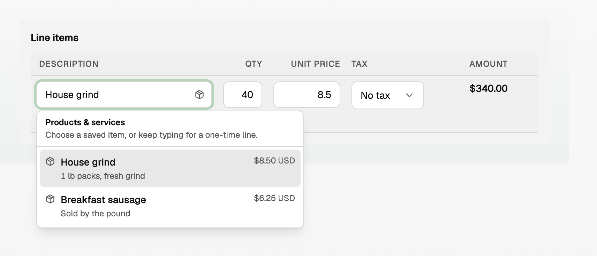Click the $6.25 USD price label
The height and width of the screenshot is (256, 597).
[x=274, y=198]
